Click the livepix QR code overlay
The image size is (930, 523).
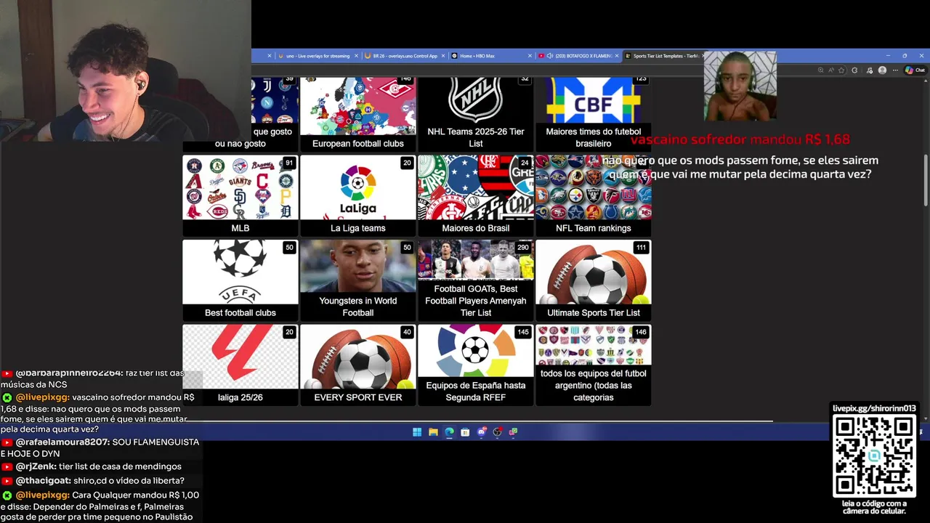[x=874, y=456]
